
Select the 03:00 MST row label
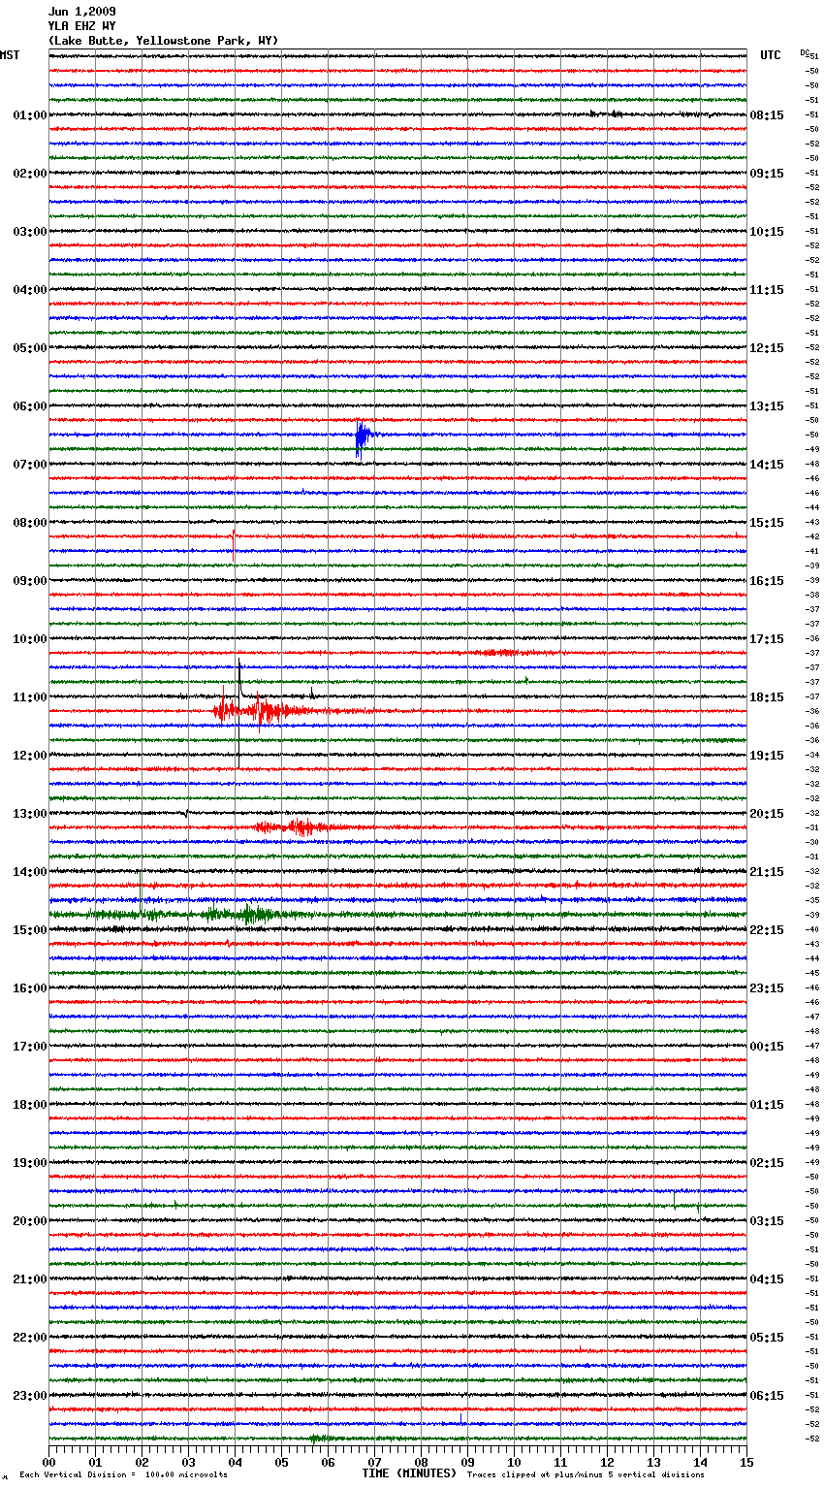[30, 232]
